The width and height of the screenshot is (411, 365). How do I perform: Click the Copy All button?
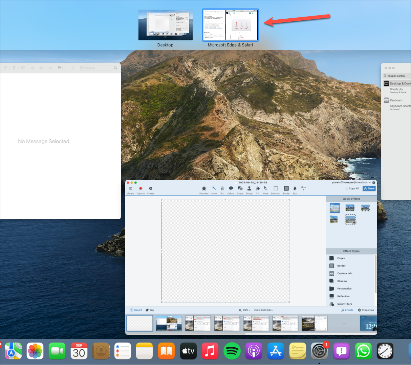(352, 188)
